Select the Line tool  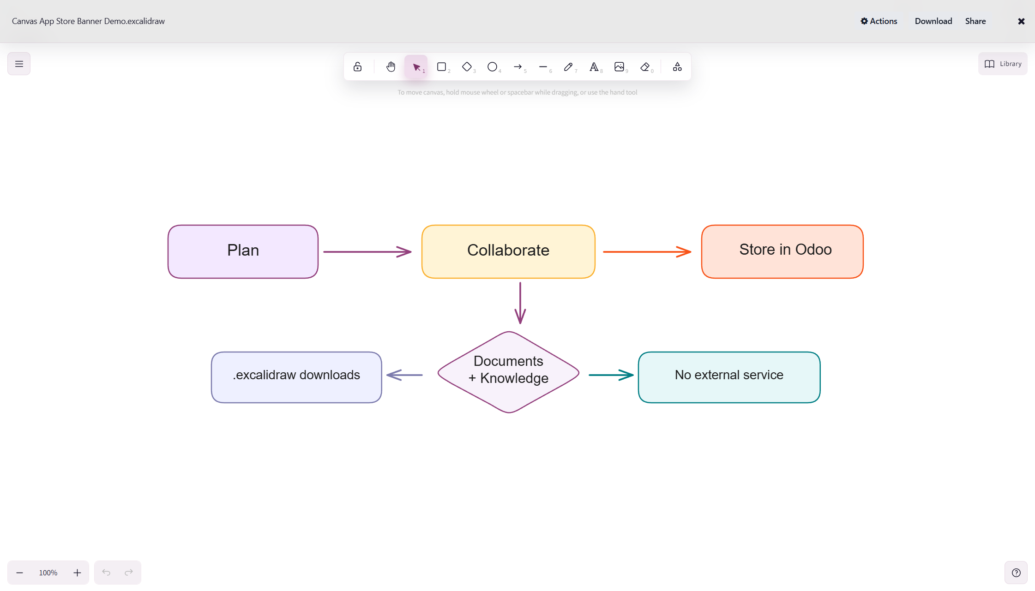coord(543,67)
